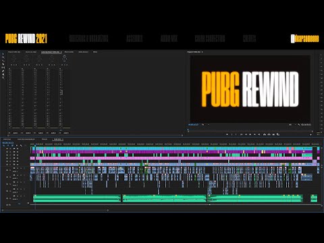Step forward one frame in Program monitor

tap(254, 134)
